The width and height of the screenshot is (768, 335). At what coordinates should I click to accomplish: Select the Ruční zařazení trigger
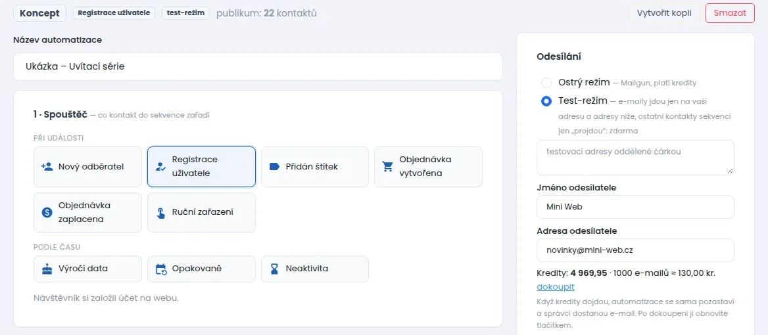pos(201,212)
